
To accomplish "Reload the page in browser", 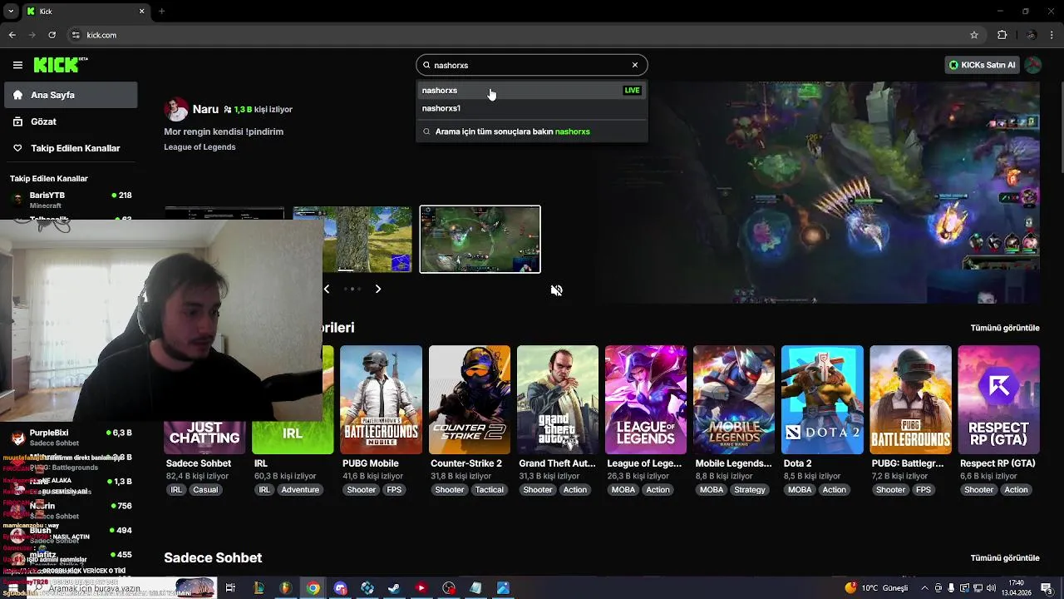I will [52, 35].
